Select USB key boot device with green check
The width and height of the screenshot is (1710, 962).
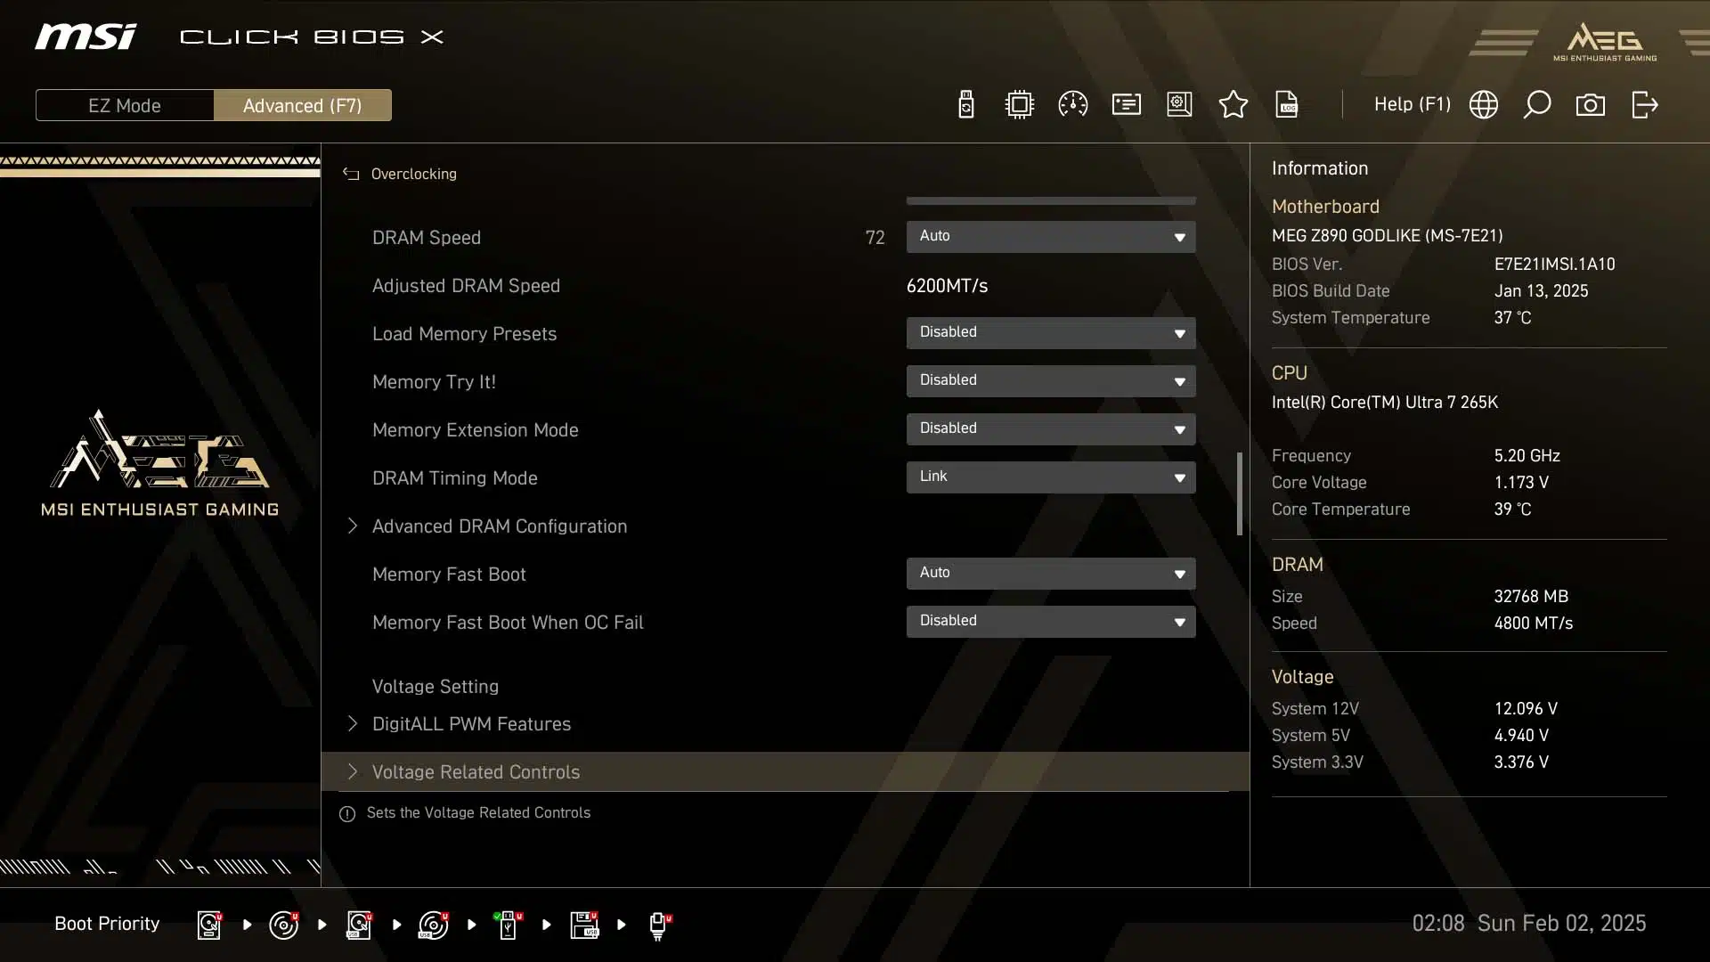(x=508, y=925)
